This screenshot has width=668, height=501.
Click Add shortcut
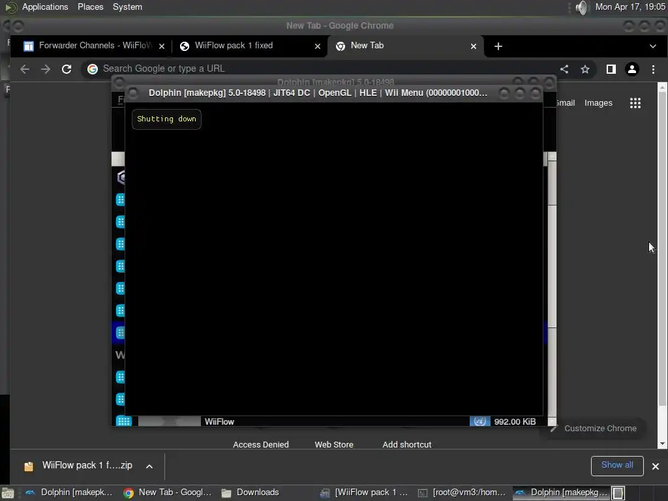(x=407, y=444)
